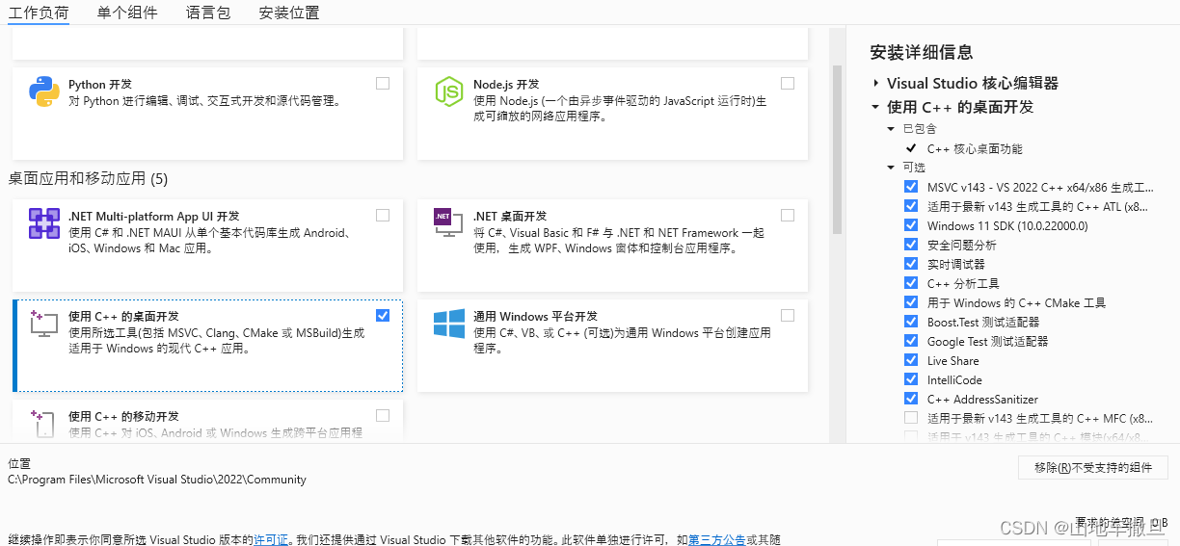
Task: Click the .NET Multi-platform App UI icon
Action: [44, 223]
